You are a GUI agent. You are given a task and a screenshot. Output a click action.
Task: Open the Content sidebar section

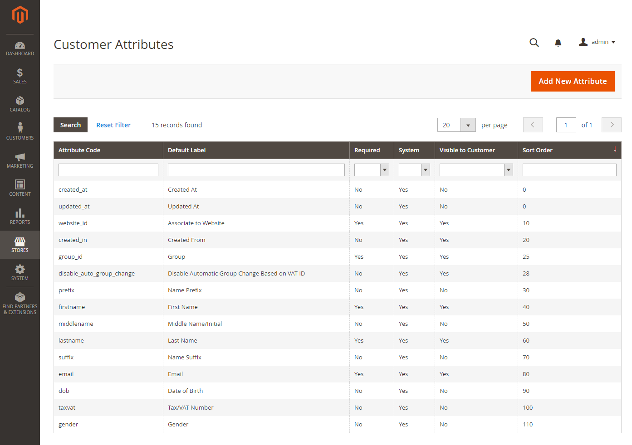coord(20,188)
